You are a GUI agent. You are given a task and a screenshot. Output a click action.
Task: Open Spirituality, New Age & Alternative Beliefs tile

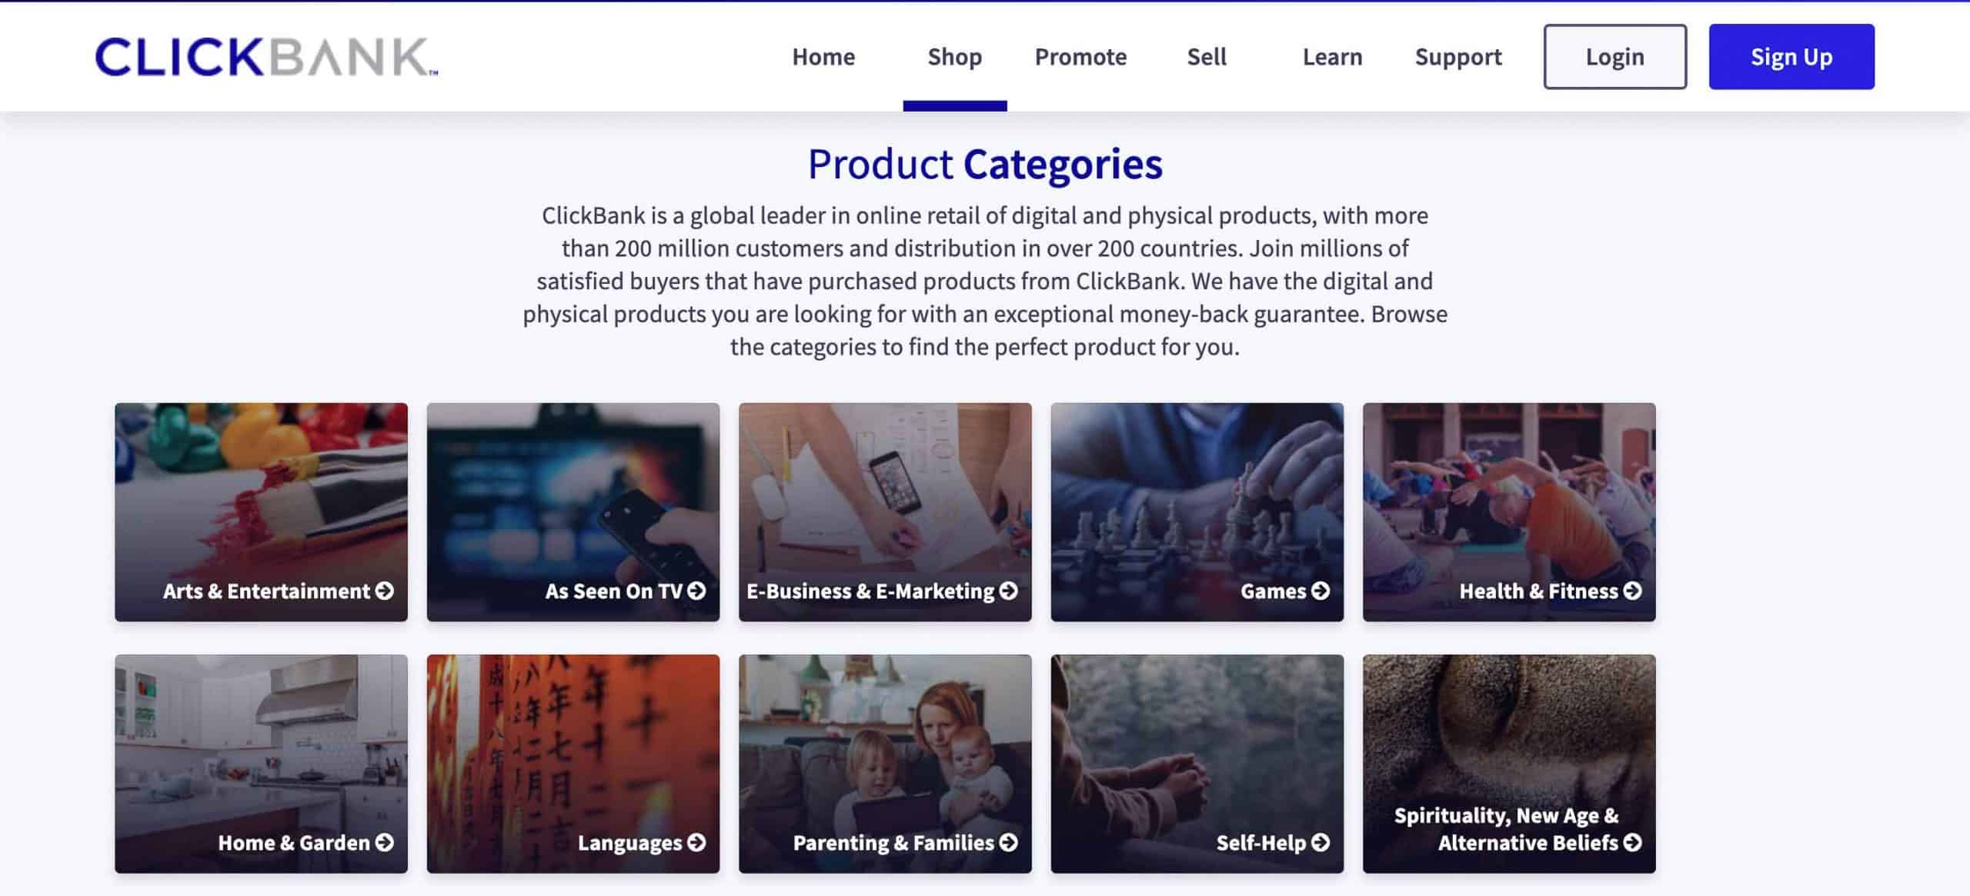[1509, 764]
